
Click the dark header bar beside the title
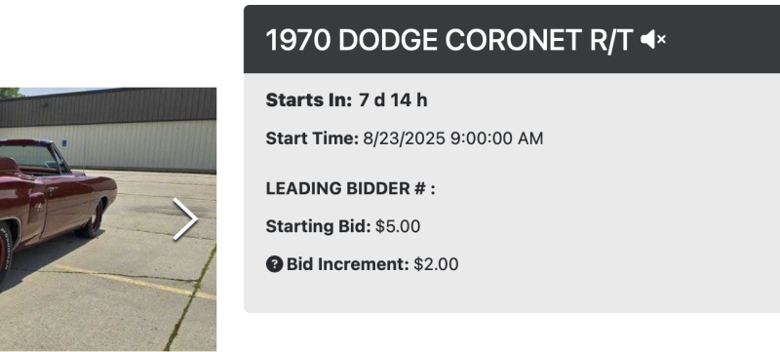pyautogui.click(x=721, y=39)
